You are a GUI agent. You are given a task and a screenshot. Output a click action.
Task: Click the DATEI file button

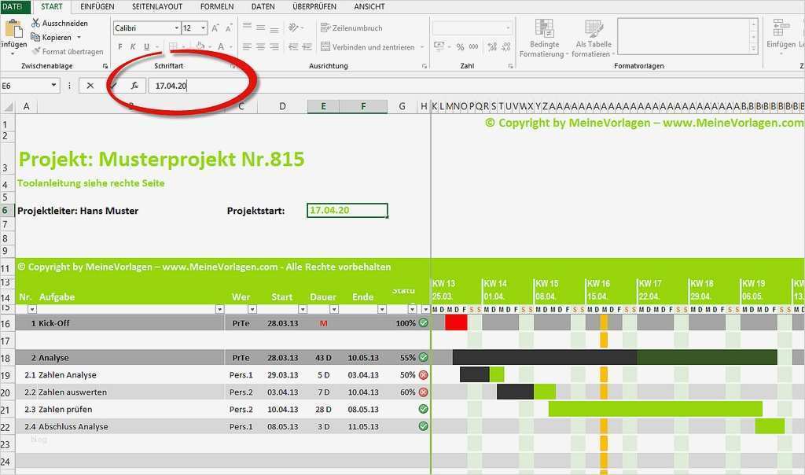tap(14, 6)
